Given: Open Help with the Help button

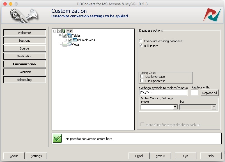Looking at the screenshot, I should (211, 156).
